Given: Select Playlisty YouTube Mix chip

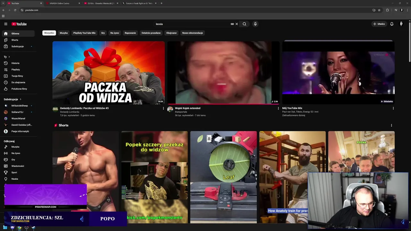Looking at the screenshot, I should (84, 33).
